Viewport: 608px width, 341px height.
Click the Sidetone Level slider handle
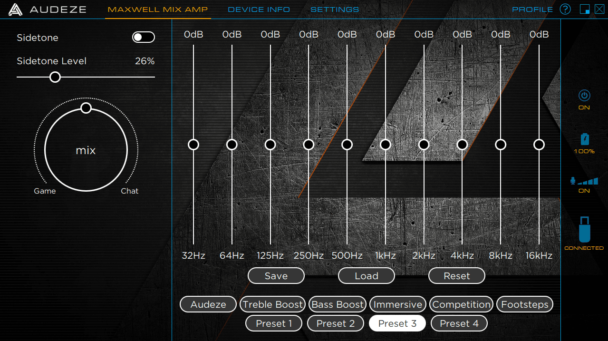pyautogui.click(x=55, y=77)
